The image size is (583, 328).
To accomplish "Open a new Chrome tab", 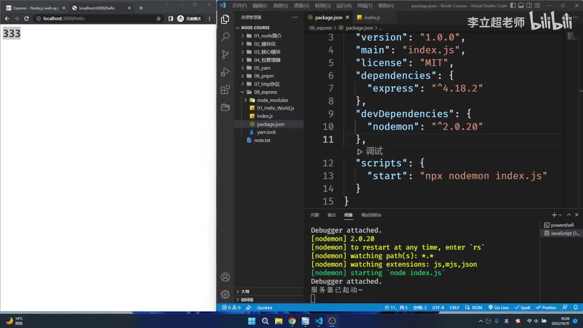I will [141, 8].
